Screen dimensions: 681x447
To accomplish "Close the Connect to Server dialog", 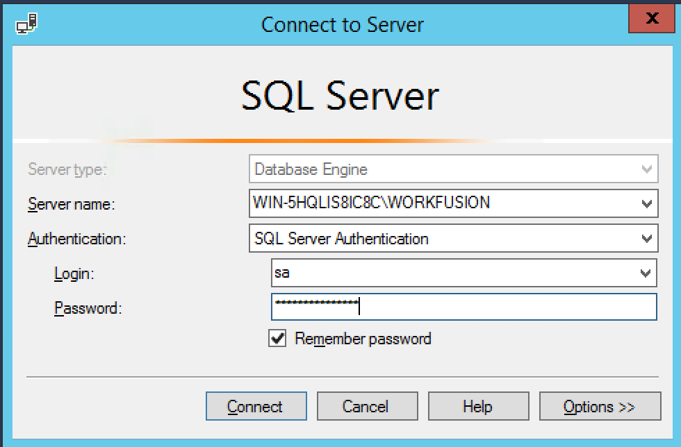I will pos(652,18).
